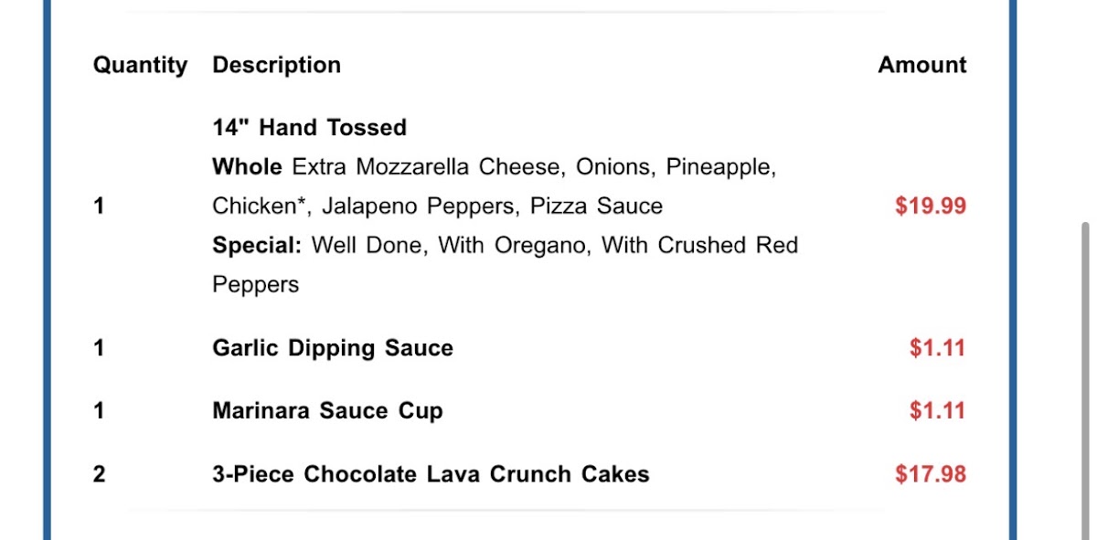Select the Garlic Dipping Sauce item
The width and height of the screenshot is (1097, 540).
coord(333,348)
